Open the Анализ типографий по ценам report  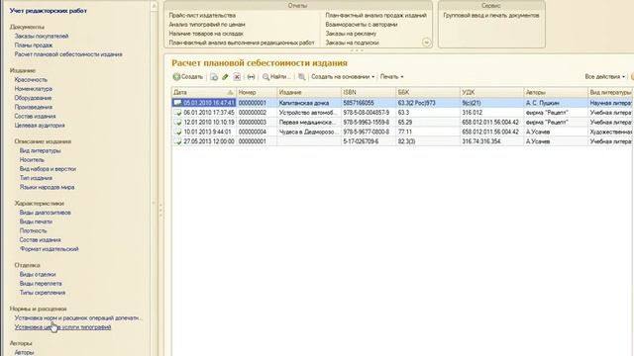[207, 24]
